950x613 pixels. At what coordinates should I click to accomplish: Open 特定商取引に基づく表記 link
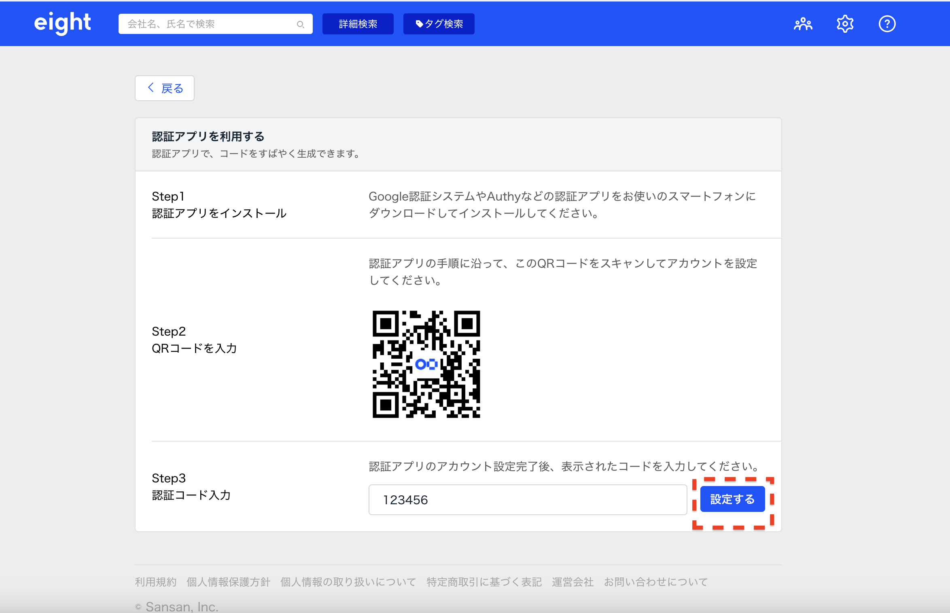coord(484,582)
